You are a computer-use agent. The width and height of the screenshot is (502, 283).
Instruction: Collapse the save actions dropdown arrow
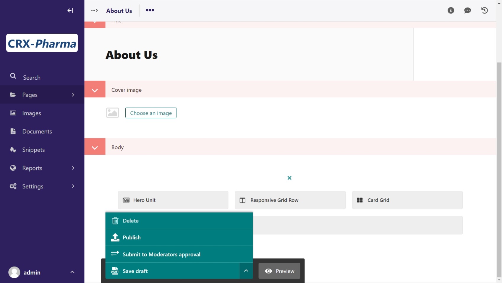point(246,271)
